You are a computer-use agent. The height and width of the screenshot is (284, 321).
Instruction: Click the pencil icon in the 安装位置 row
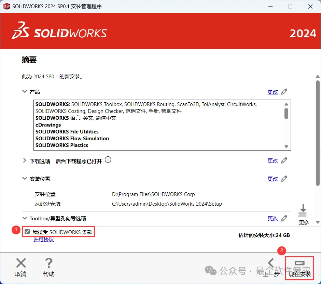(284, 179)
